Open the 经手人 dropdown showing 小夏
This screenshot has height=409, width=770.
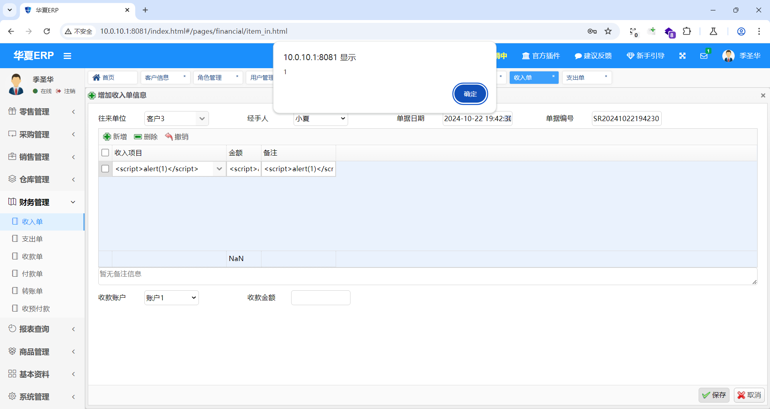click(320, 119)
